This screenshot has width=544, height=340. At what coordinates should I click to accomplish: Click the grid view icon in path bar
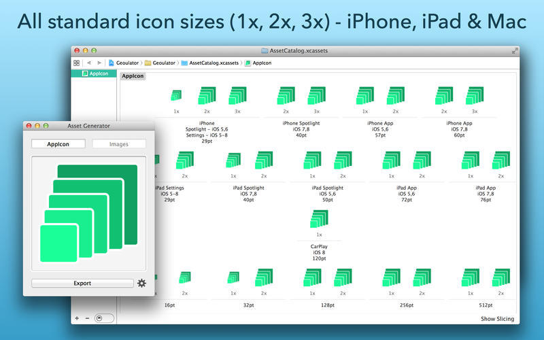coord(77,63)
